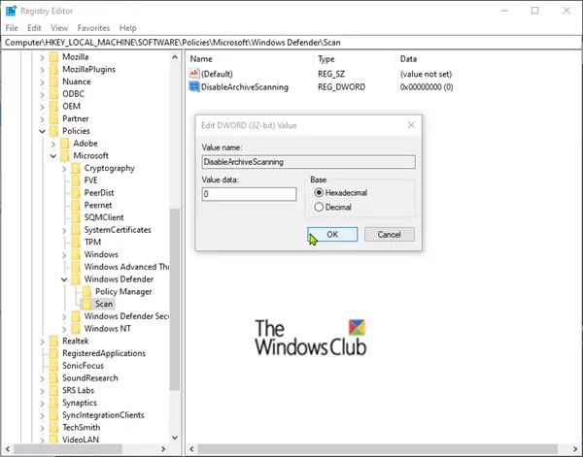Open the Edit menu
Screen dimensions: 583x457
coord(34,28)
